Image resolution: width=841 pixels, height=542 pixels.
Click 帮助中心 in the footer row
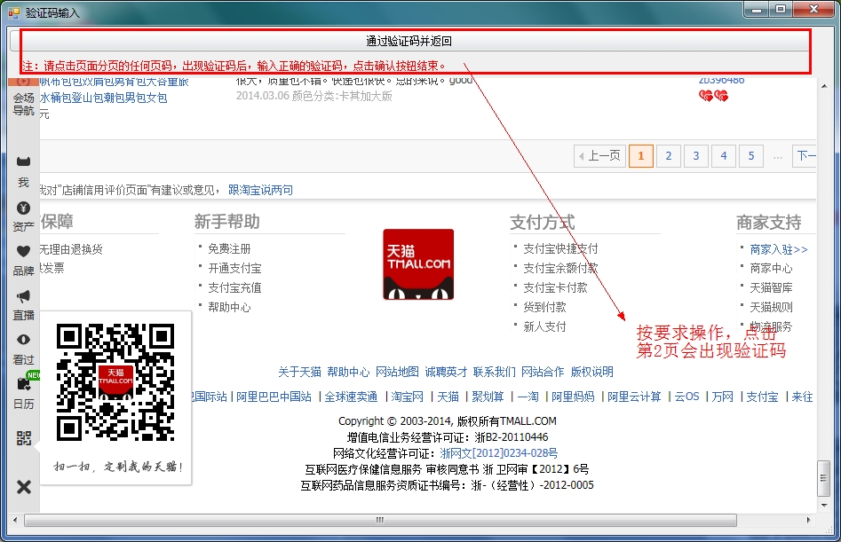tap(348, 373)
